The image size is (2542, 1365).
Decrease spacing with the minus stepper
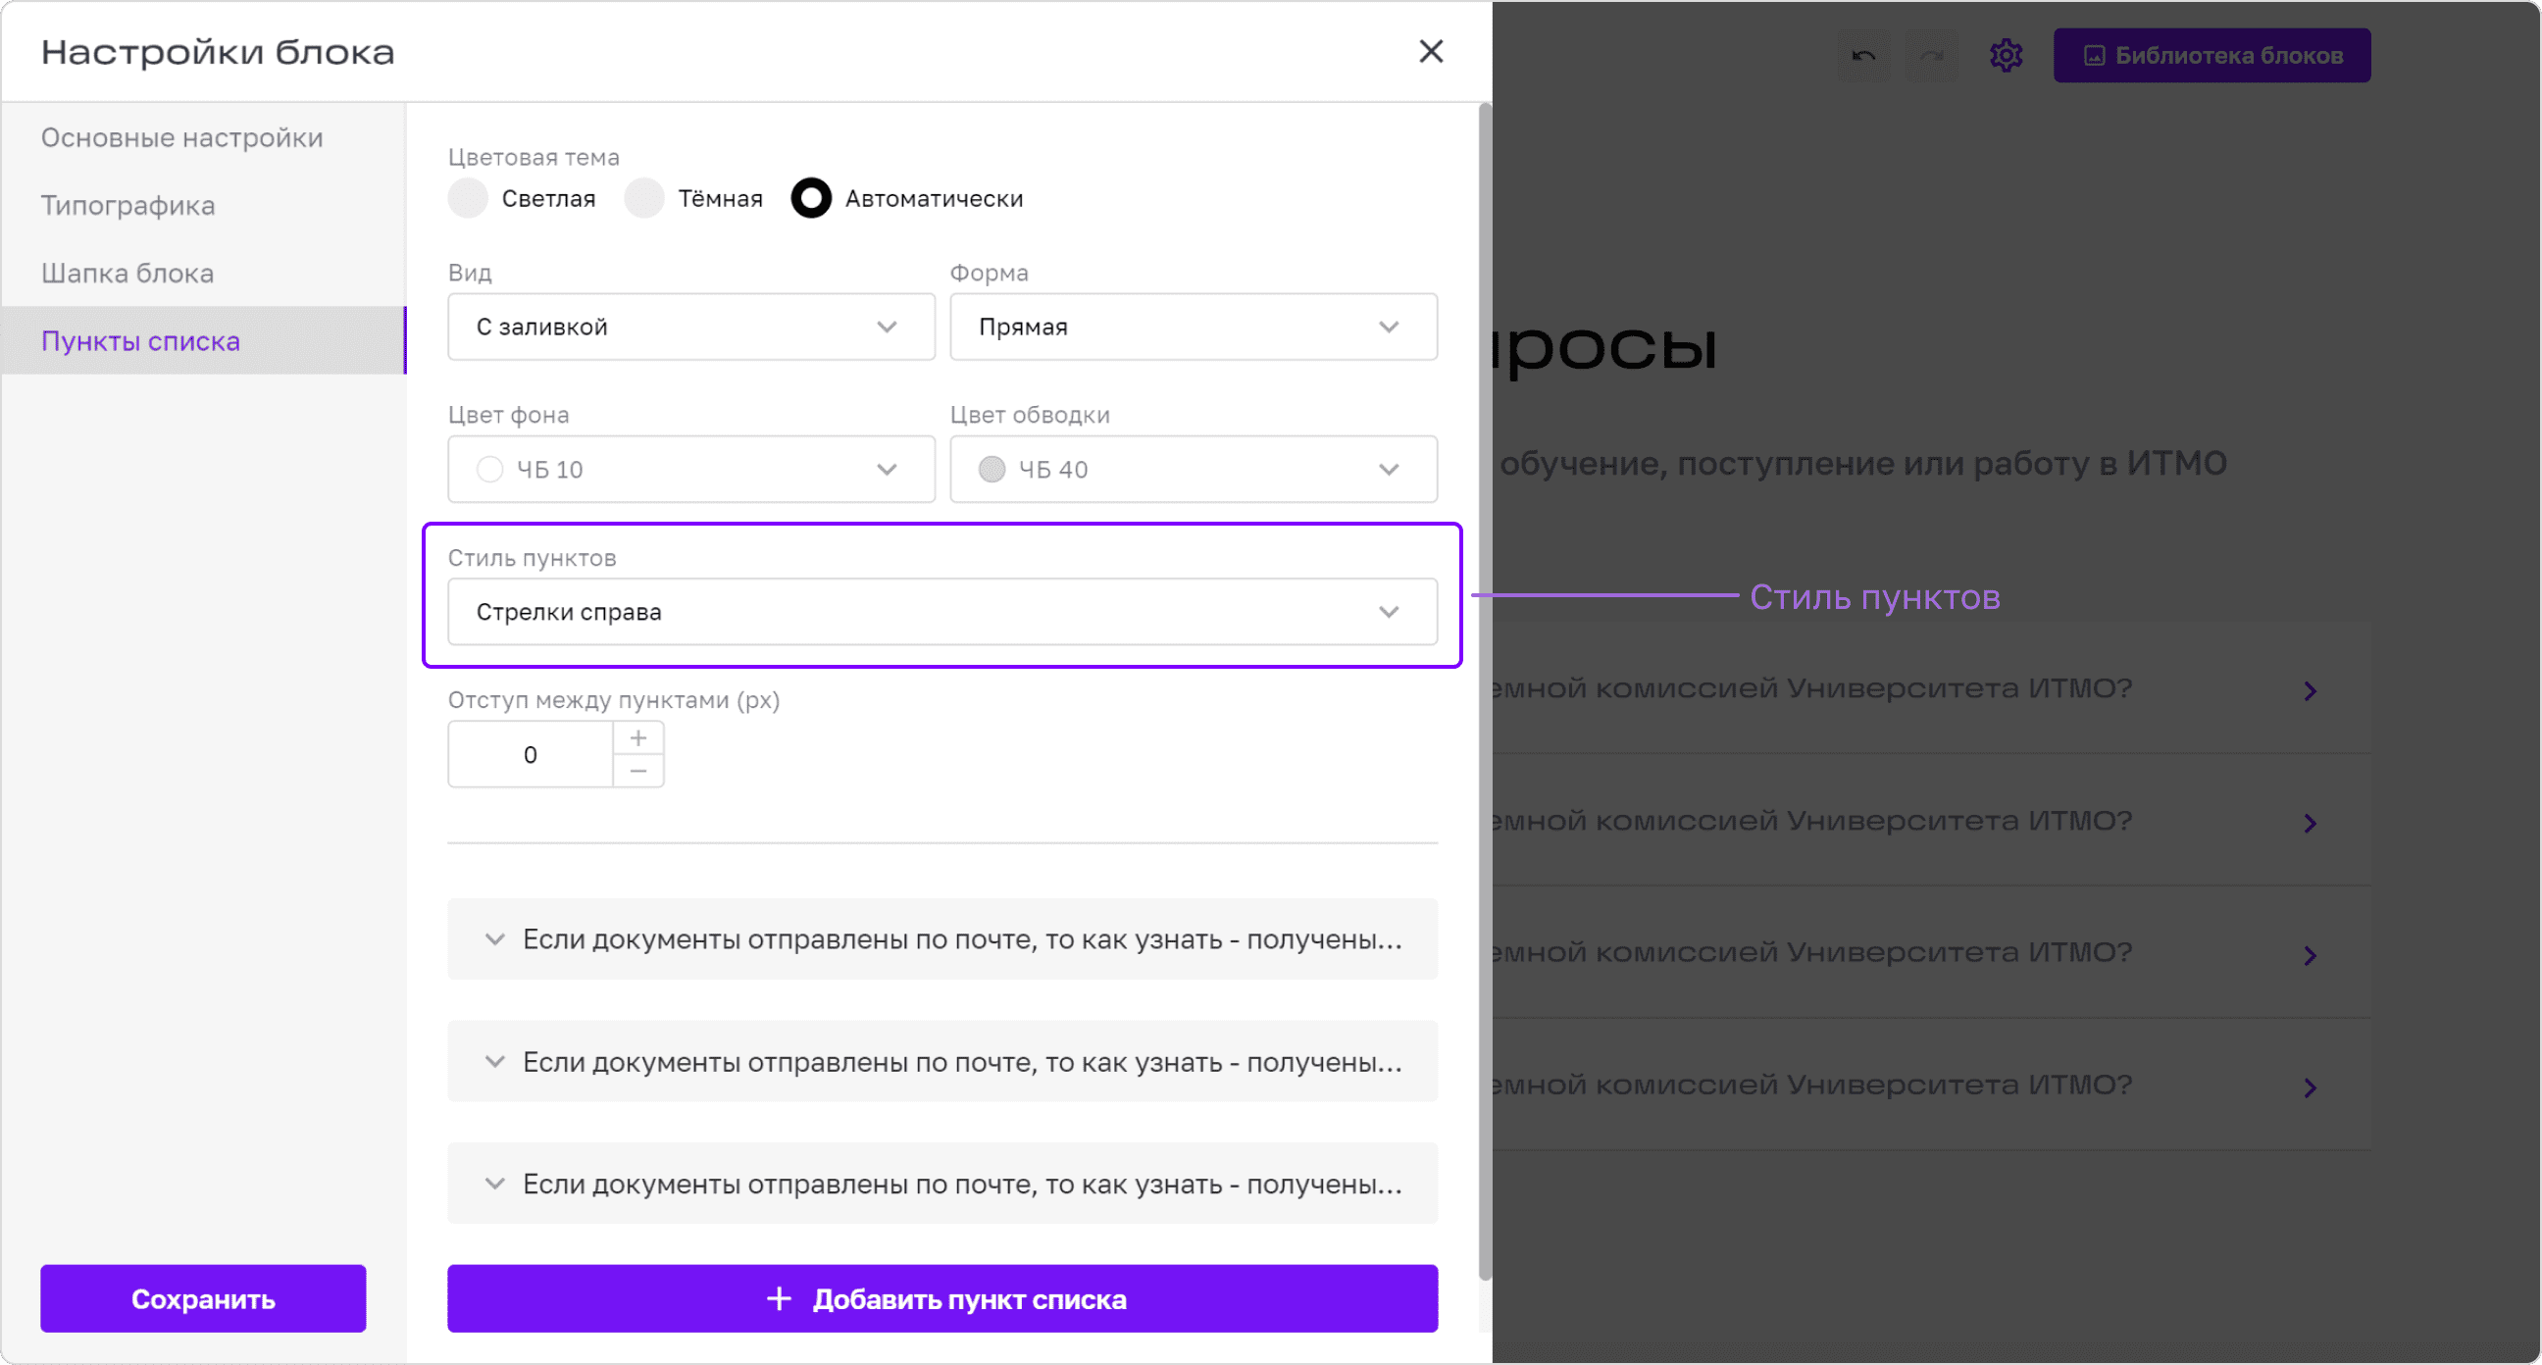tap(638, 771)
